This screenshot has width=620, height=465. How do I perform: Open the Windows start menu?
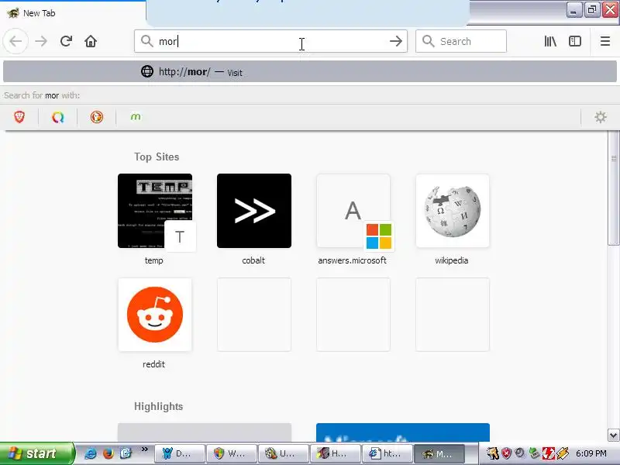36,453
